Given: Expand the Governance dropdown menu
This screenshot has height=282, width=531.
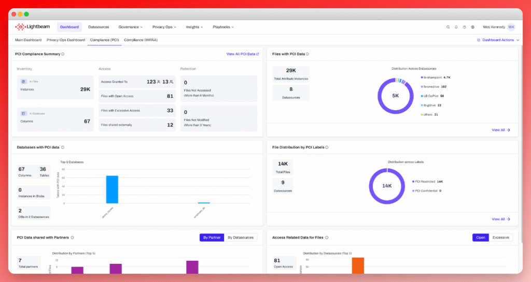Looking at the screenshot, I should (130, 27).
